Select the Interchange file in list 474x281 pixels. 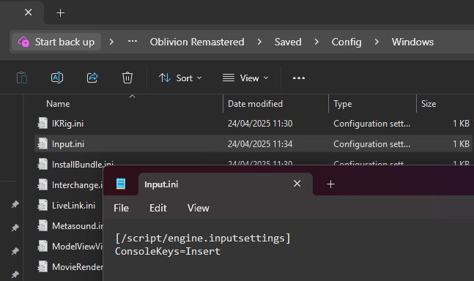tap(77, 185)
